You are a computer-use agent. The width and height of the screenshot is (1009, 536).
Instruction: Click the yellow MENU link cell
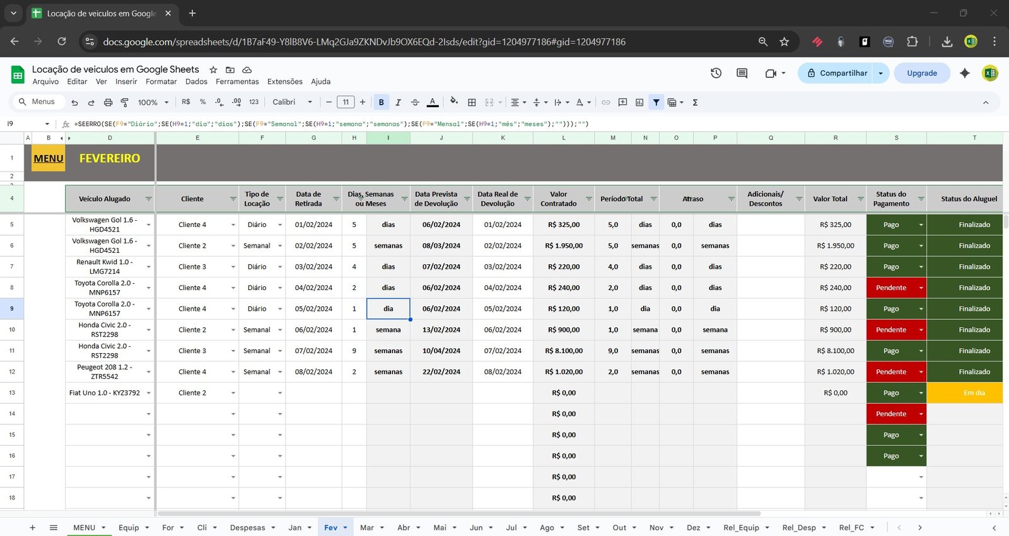[x=49, y=159]
